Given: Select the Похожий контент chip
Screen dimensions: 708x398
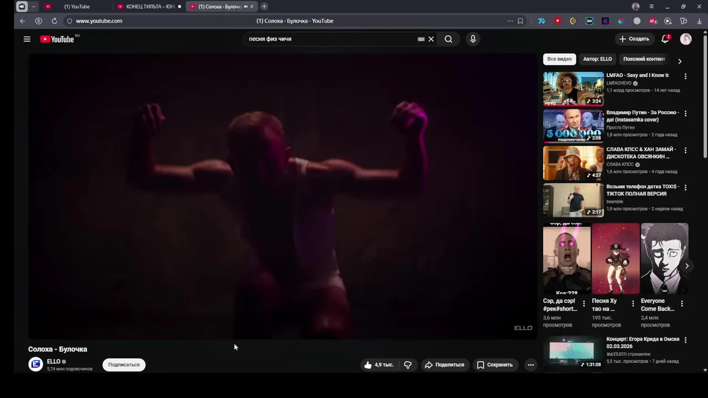Looking at the screenshot, I should coord(644,59).
